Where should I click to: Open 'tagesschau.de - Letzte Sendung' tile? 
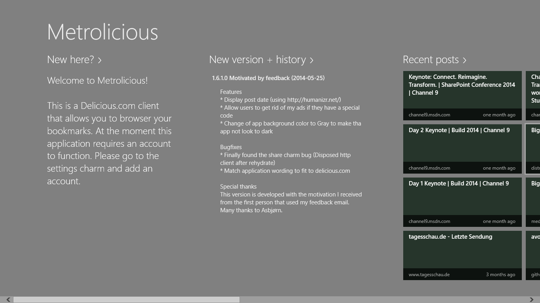point(463,255)
